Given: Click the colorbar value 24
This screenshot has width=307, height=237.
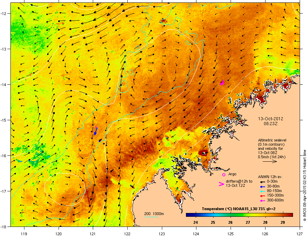Looking at the screenshot, I should tap(195, 222).
